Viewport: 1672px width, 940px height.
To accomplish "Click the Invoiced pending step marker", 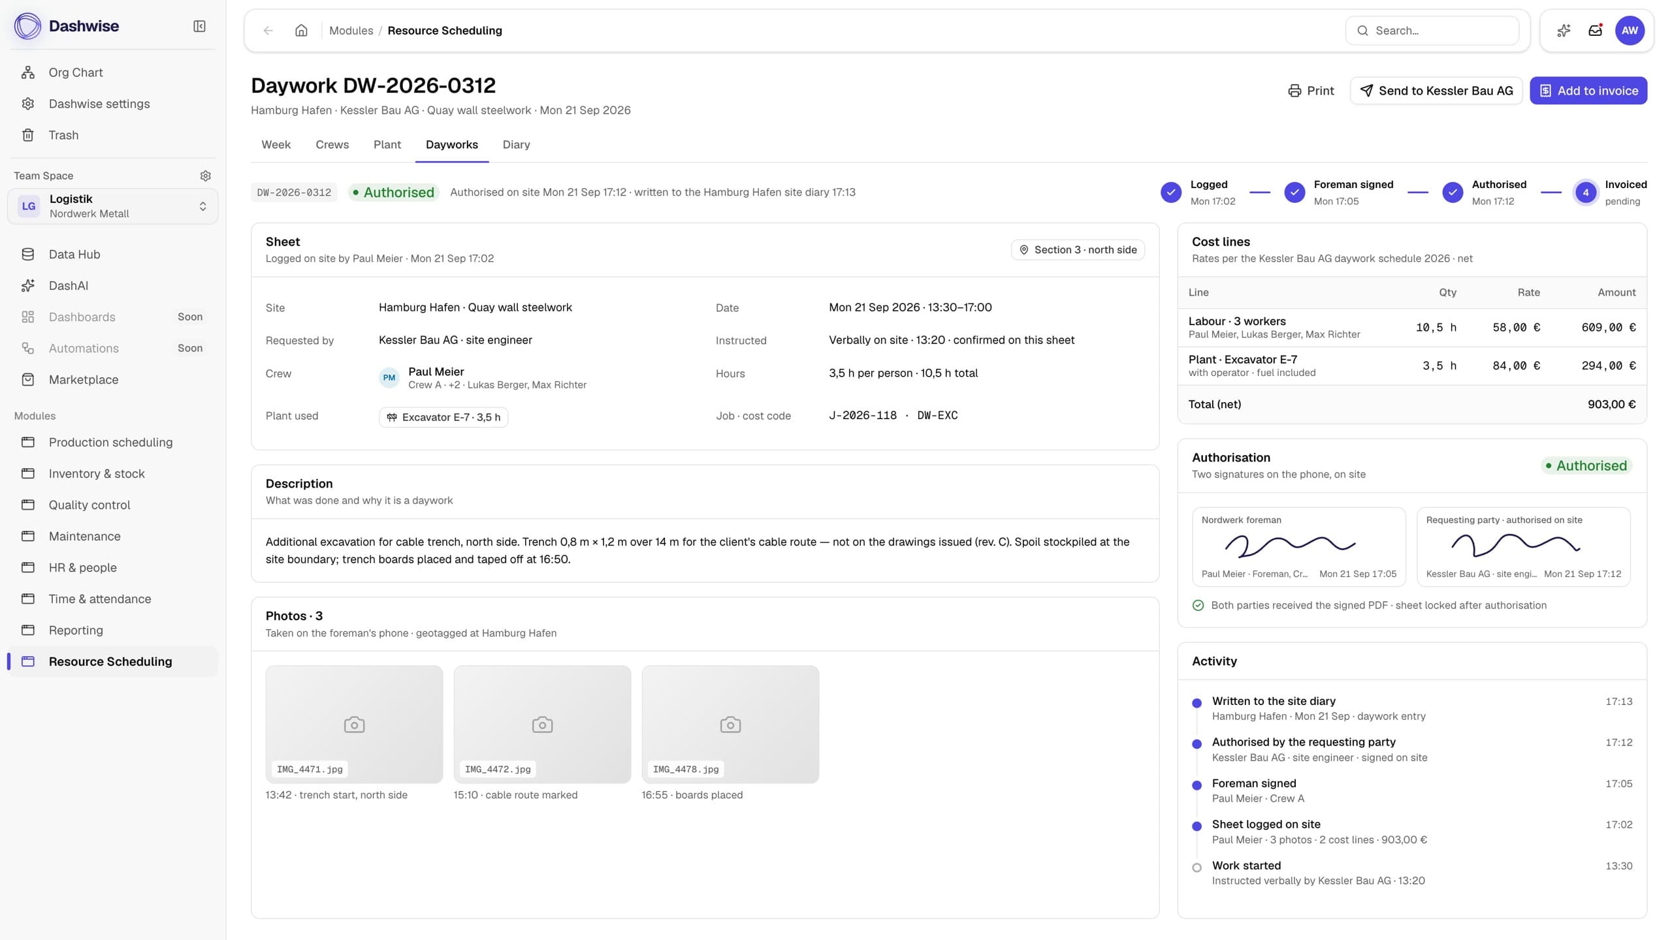I will pyautogui.click(x=1585, y=193).
